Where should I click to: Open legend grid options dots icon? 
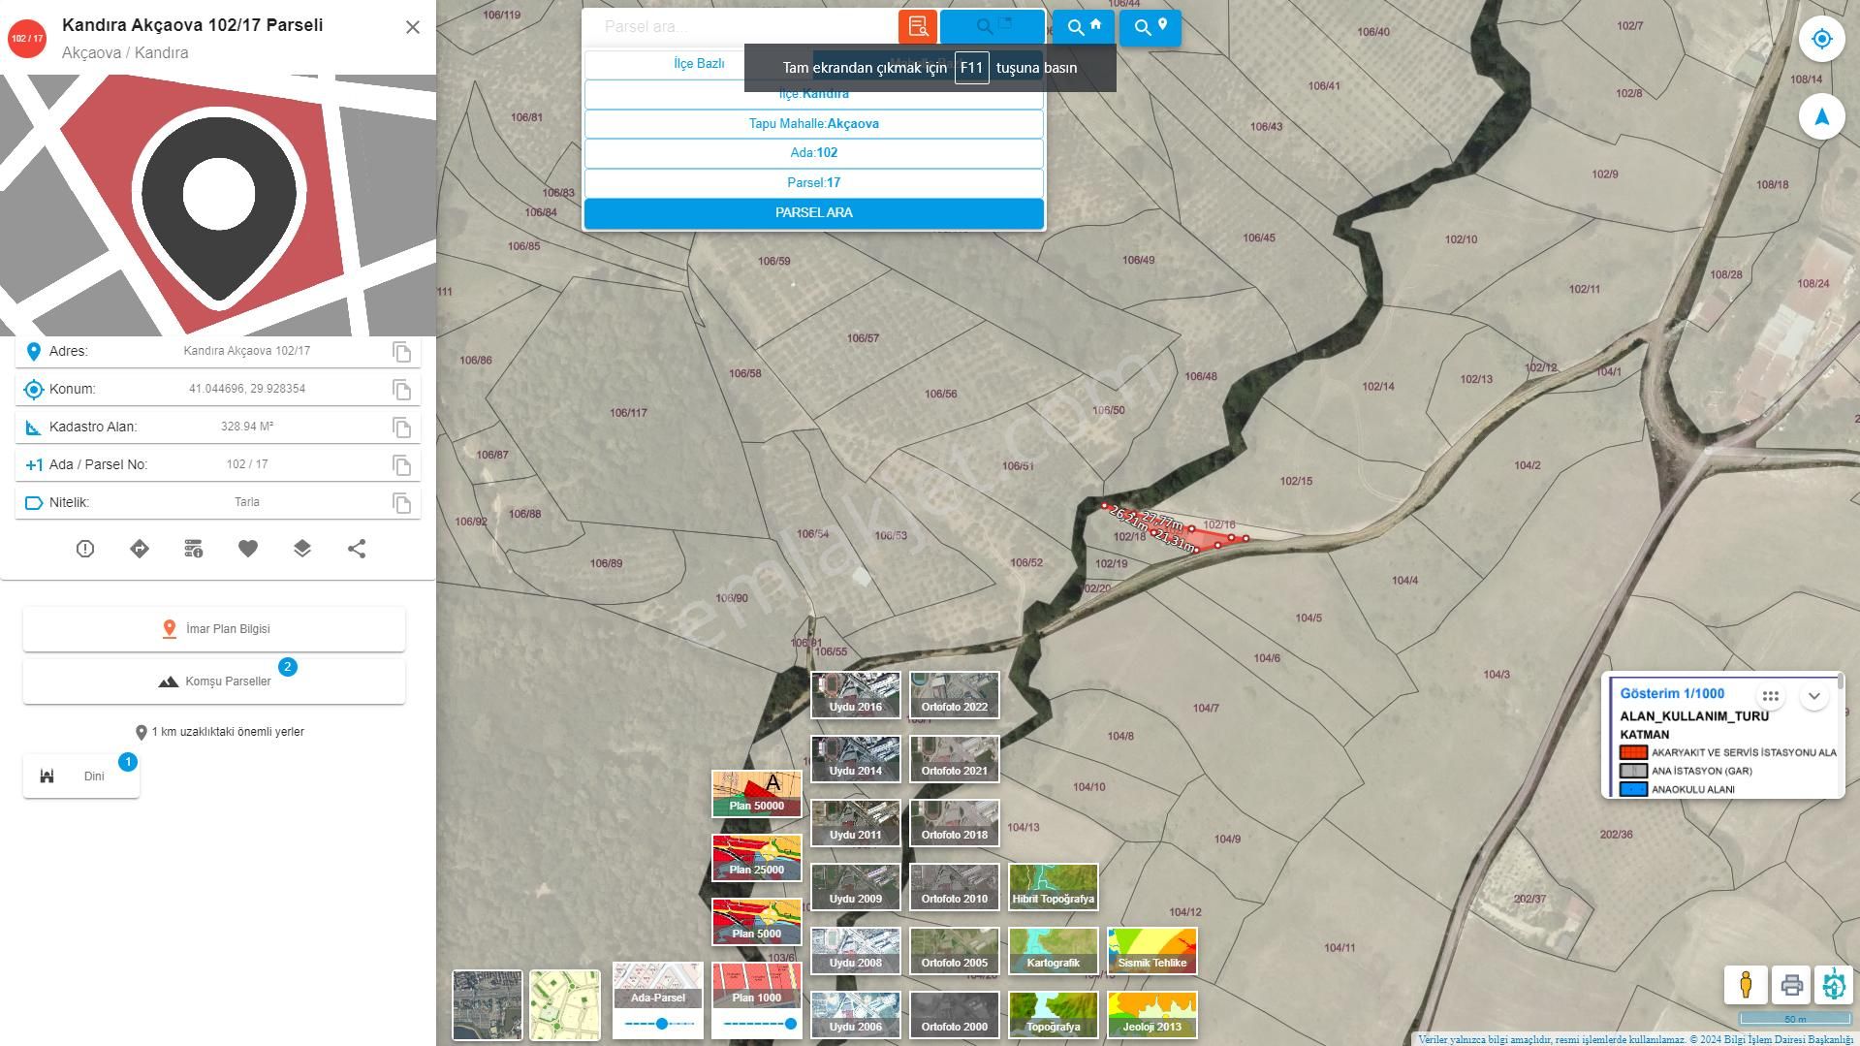coord(1770,696)
